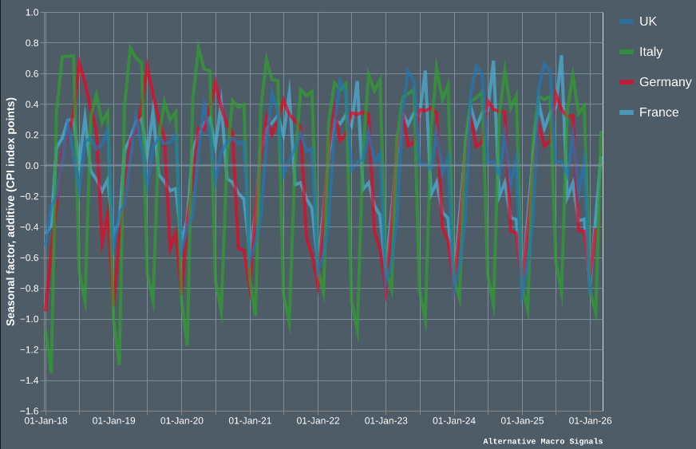
Task: Click the UK legend color swatch
Action: (x=627, y=22)
